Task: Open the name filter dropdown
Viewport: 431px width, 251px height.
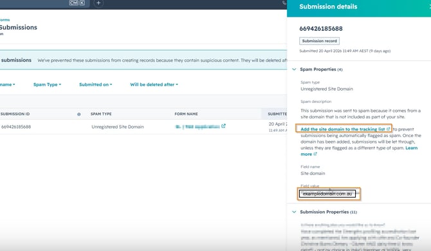Action: [x=8, y=84]
